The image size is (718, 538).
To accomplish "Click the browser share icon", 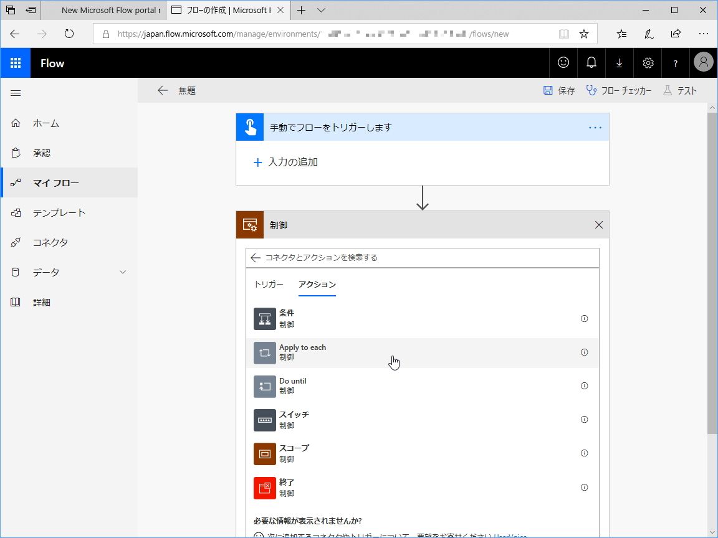I will (x=676, y=34).
